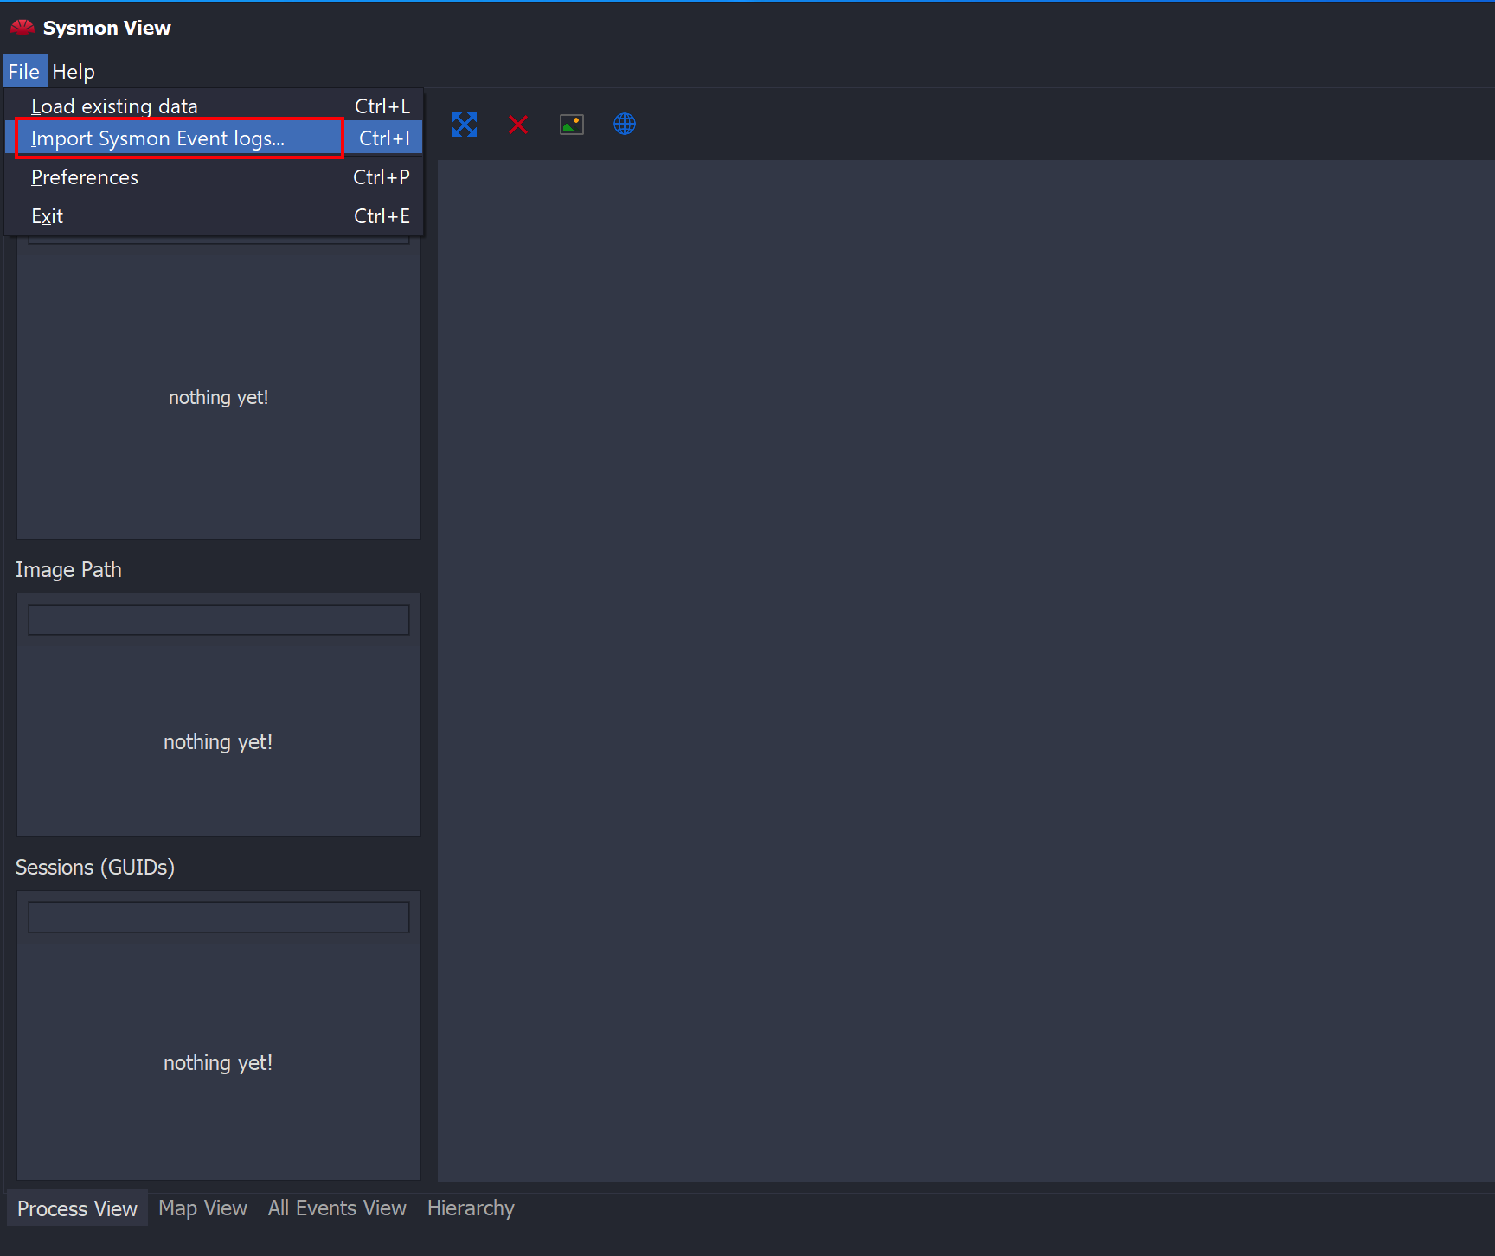Click the fit-to-screen arrows toolbar icon
Viewport: 1495px width, 1256px height.
(x=465, y=125)
